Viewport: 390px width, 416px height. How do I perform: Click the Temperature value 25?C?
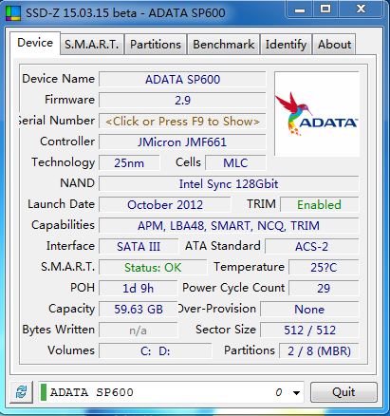[324, 268]
